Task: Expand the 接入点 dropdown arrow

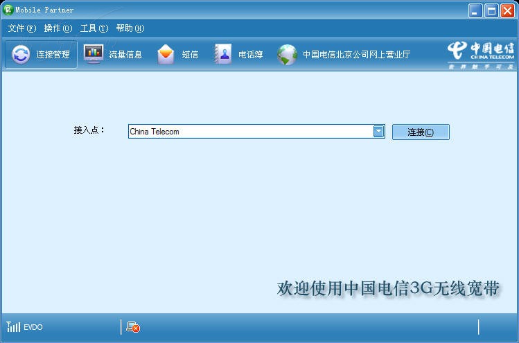Action: click(378, 132)
